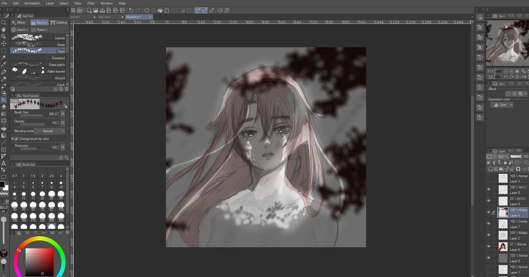The image size is (529, 277).
Task: Expand Change brush tip color plus sign
Action: pos(12,139)
